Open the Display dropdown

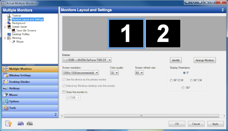coord(87,60)
